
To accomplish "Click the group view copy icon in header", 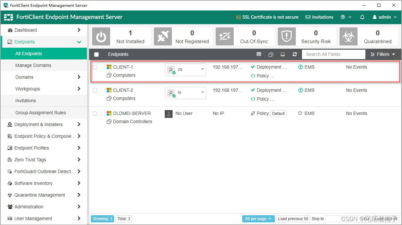I will tap(271, 54).
